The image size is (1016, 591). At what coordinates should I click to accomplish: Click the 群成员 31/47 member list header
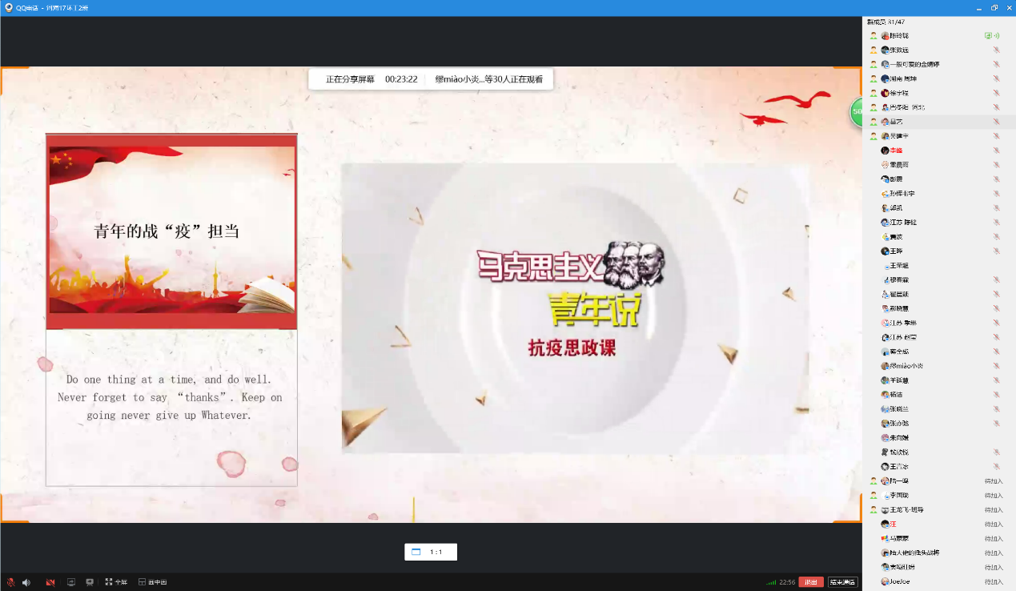click(885, 22)
